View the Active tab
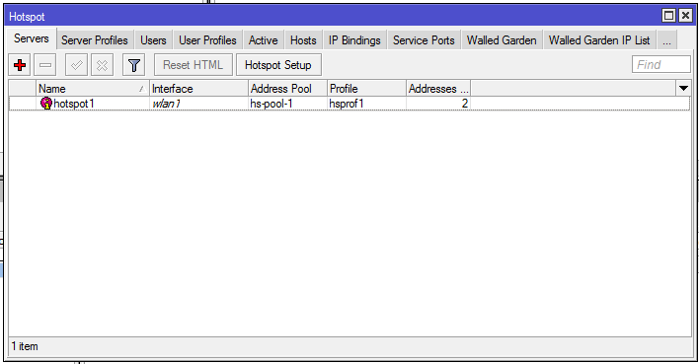Viewport: 699px width, 364px height. coord(263,40)
